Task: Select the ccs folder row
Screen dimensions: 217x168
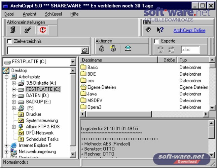Action: (145, 81)
